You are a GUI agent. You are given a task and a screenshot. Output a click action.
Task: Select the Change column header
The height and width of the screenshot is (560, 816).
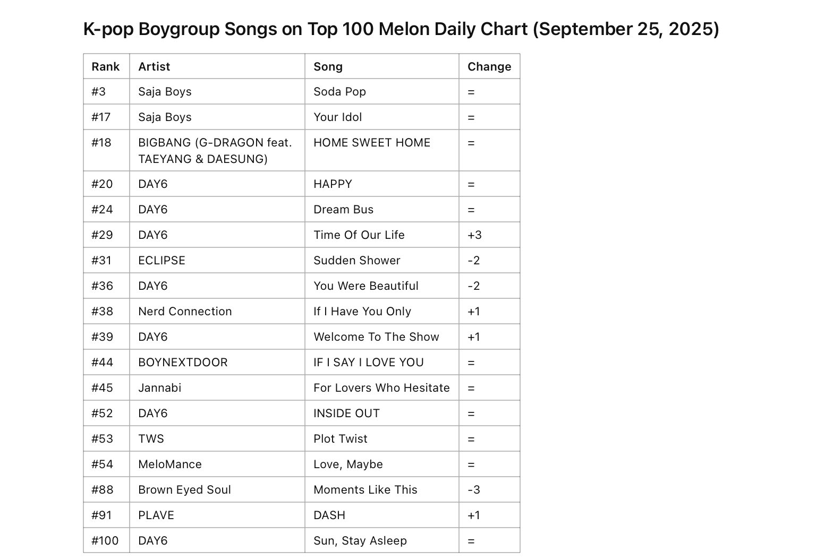[x=489, y=66]
